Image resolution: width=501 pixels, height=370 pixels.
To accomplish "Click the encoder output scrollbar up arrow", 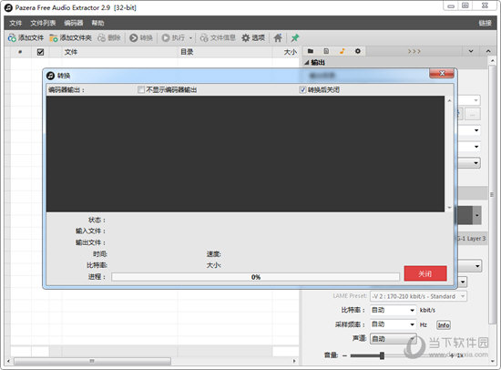I will tap(449, 100).
